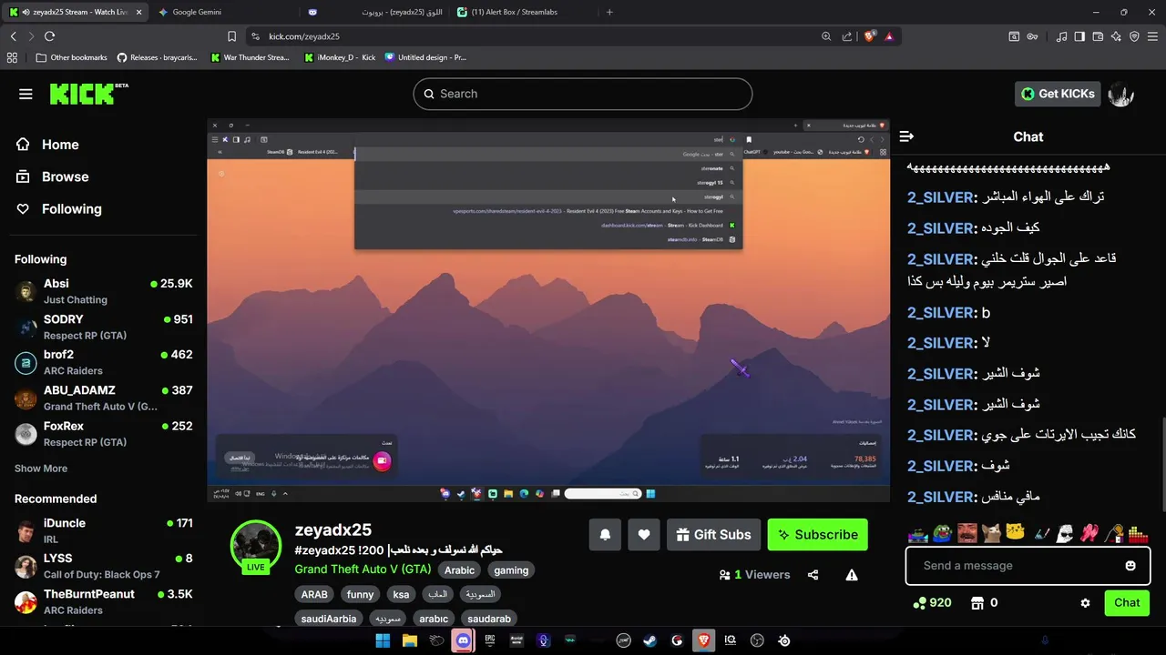Select the Arabic language tag
The height and width of the screenshot is (655, 1166).
[459, 570]
